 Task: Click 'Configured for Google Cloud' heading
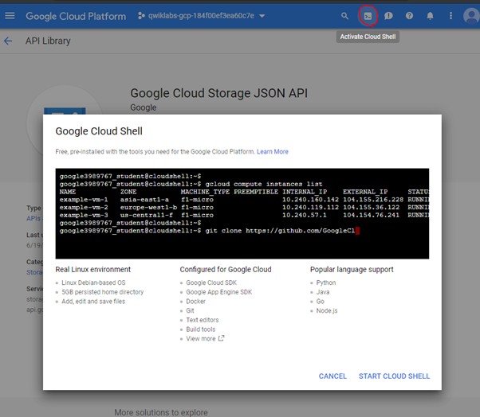tap(226, 270)
